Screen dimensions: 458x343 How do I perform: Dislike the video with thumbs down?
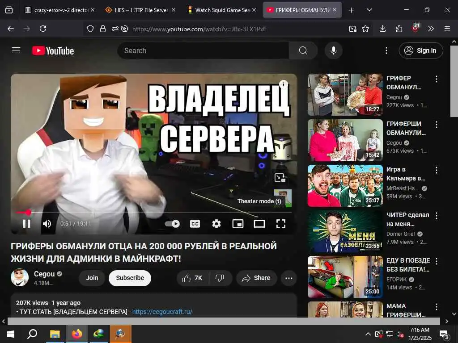tap(220, 278)
